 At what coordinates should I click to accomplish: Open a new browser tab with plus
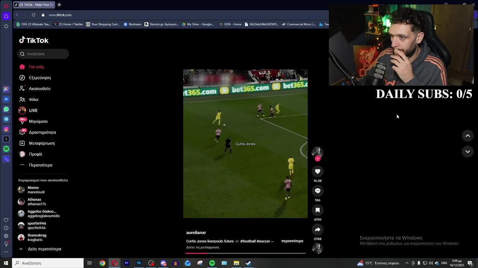(x=59, y=5)
